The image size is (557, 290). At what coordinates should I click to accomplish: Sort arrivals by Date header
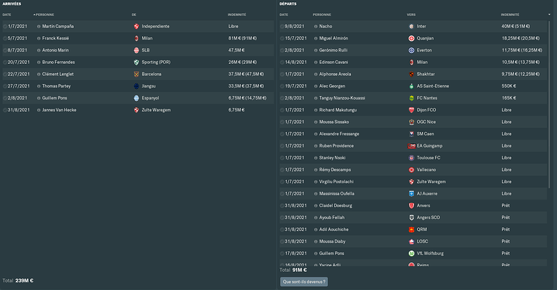[7, 15]
